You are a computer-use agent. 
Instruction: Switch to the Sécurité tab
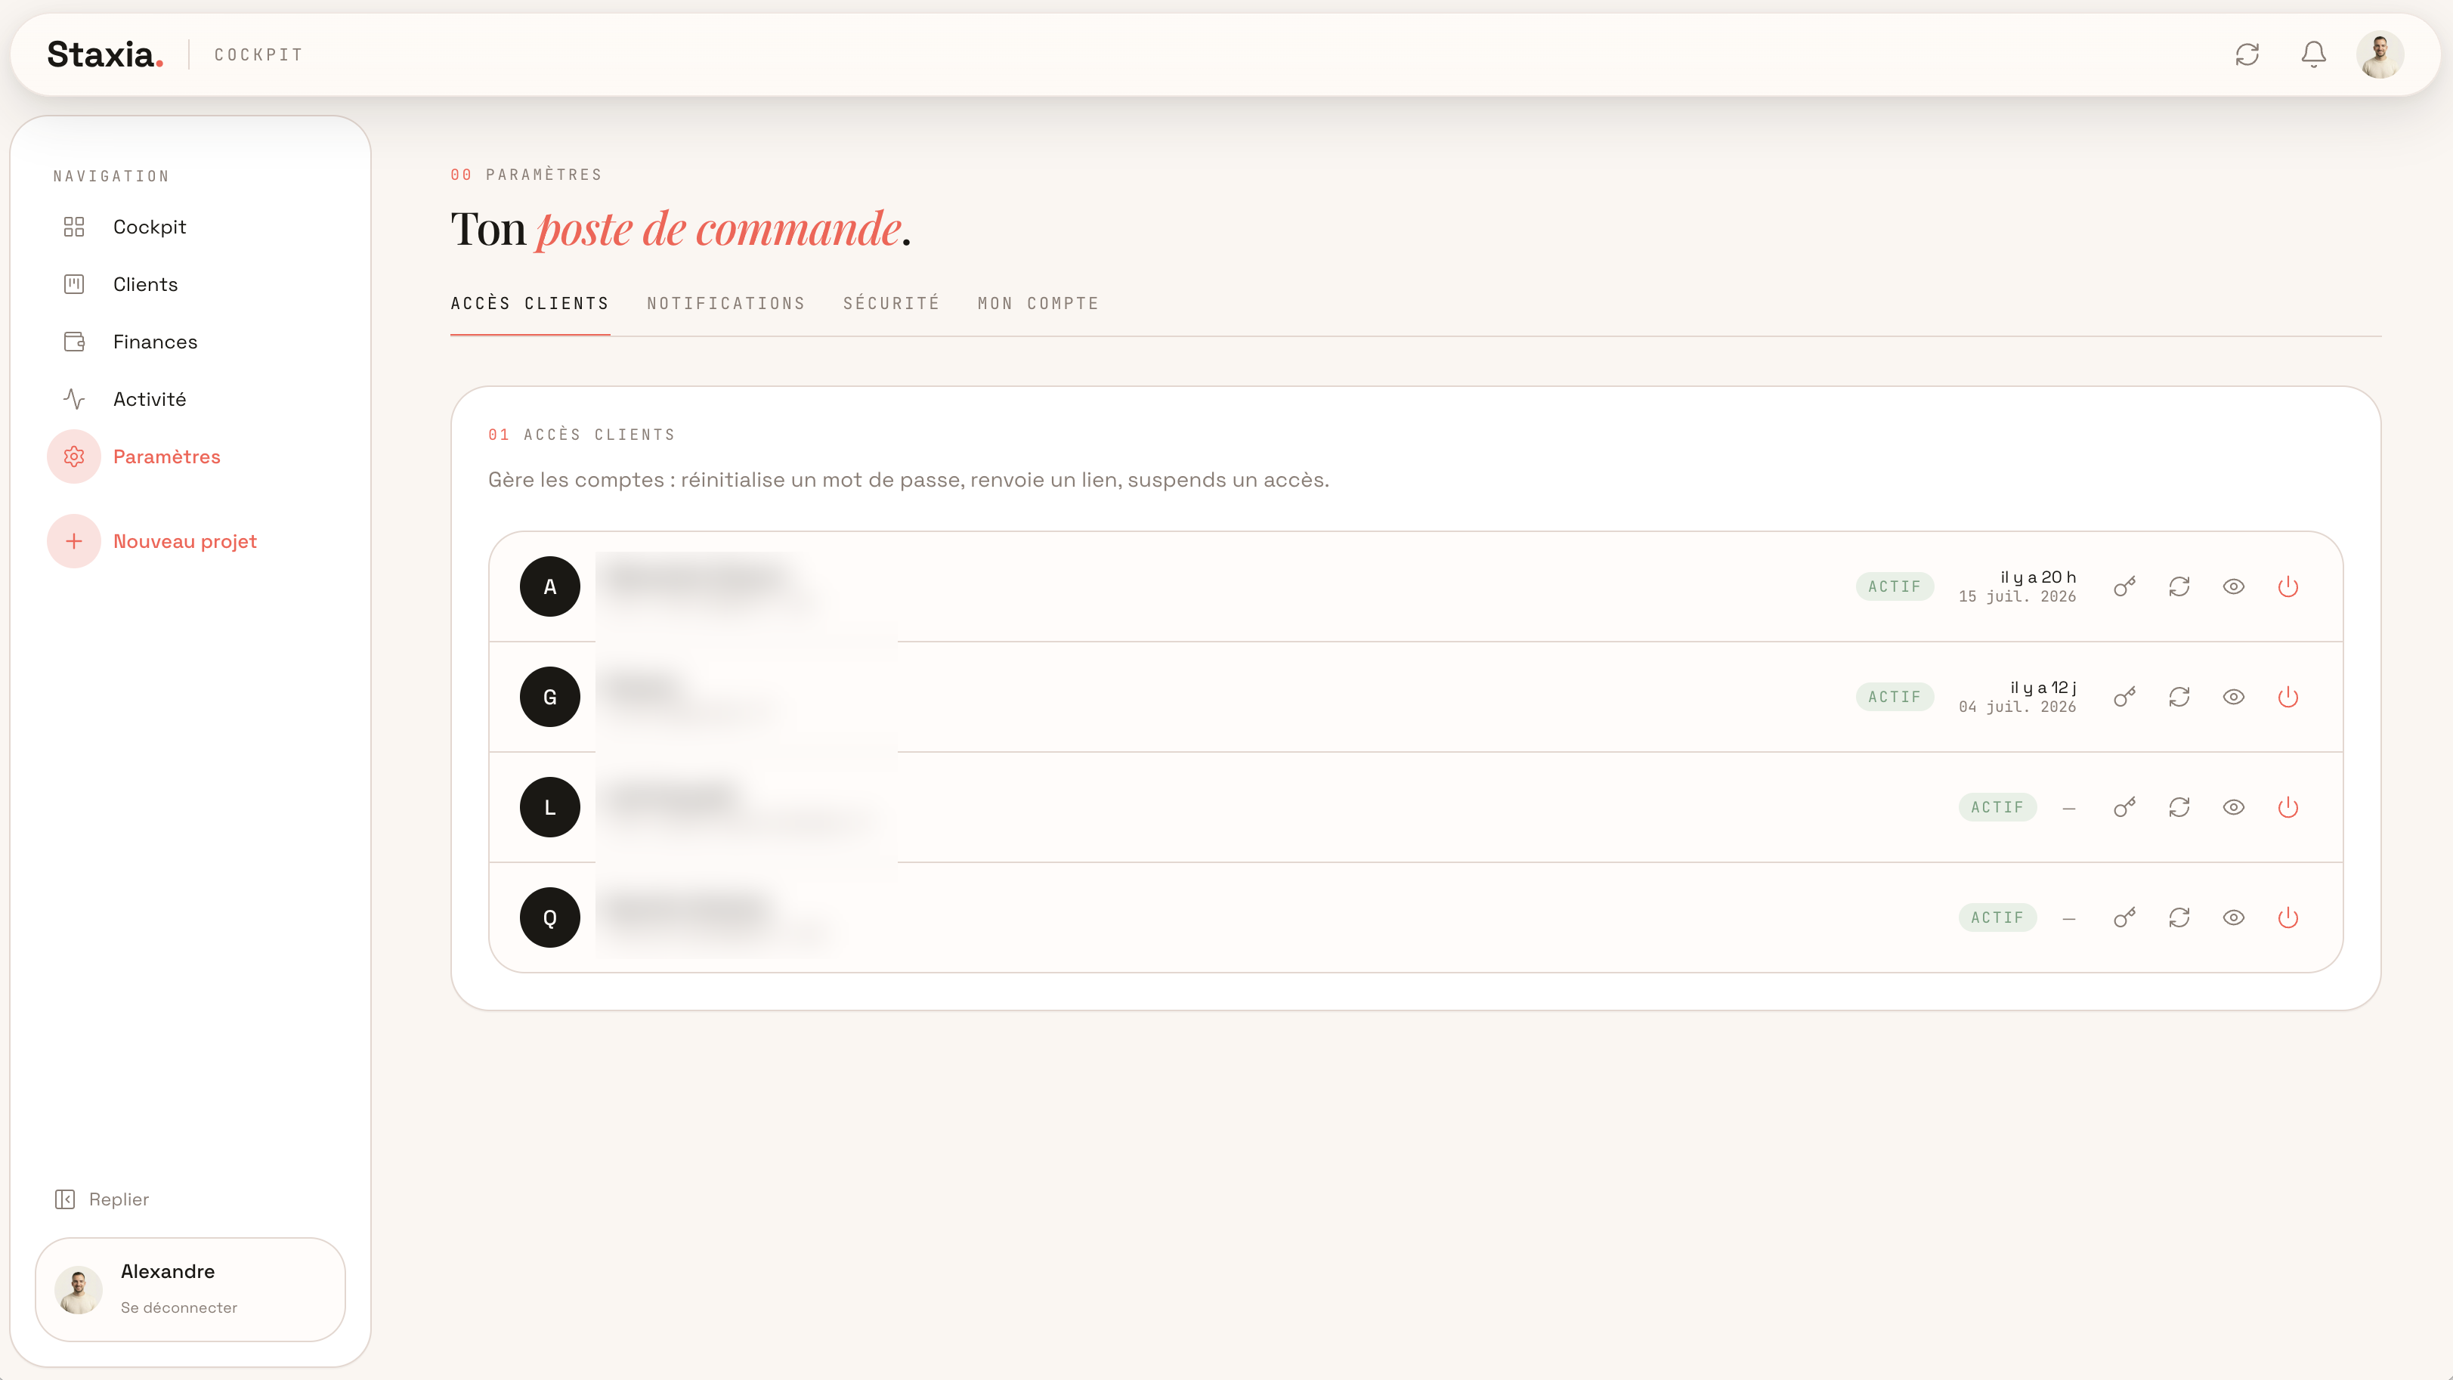[891, 304]
